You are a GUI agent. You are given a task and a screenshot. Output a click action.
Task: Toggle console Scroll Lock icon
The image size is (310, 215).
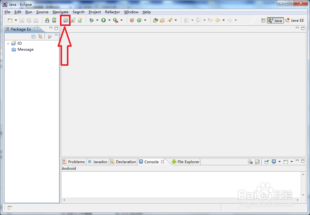click(257, 162)
